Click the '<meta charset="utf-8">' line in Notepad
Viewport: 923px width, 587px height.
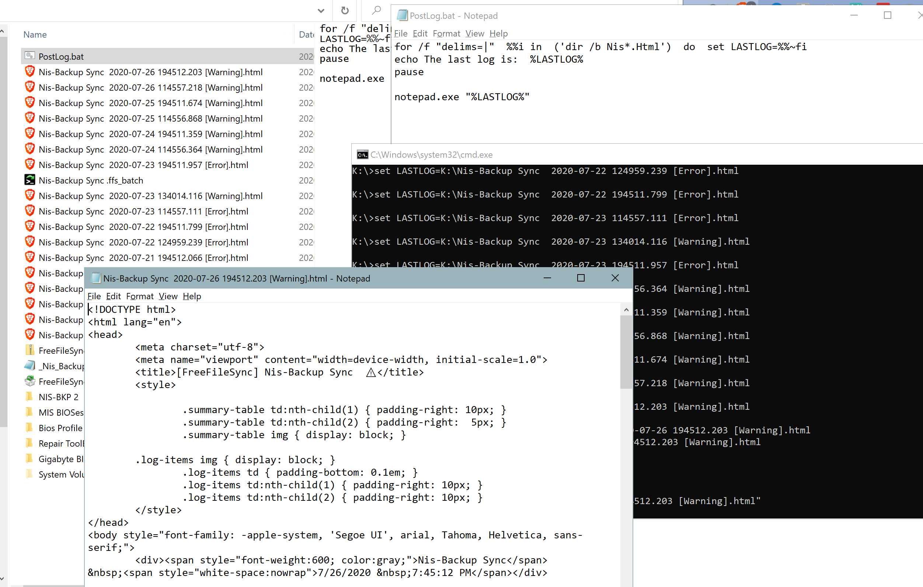pos(199,347)
